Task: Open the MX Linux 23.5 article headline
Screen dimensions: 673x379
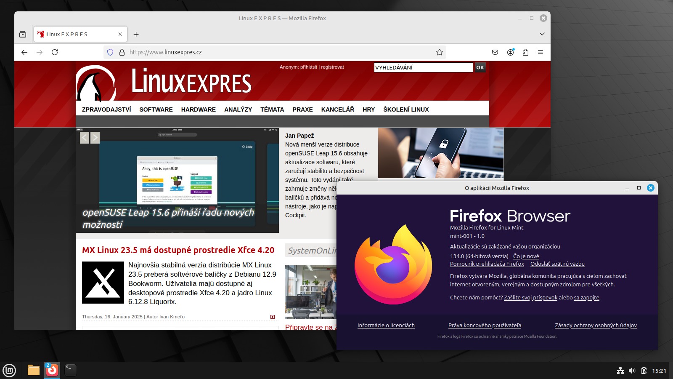Action: pyautogui.click(x=178, y=250)
